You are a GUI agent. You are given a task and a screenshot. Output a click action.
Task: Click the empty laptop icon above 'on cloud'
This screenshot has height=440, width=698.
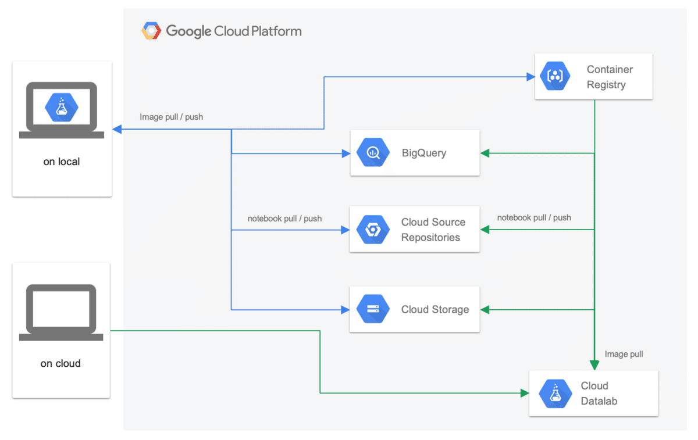(x=61, y=312)
